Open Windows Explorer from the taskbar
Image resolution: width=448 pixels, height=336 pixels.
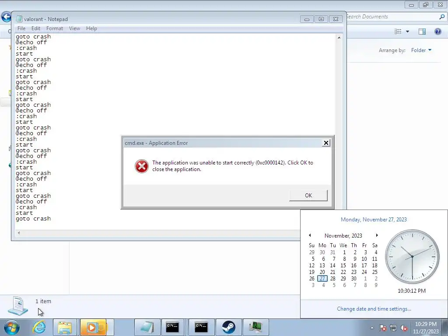[x=65, y=327]
